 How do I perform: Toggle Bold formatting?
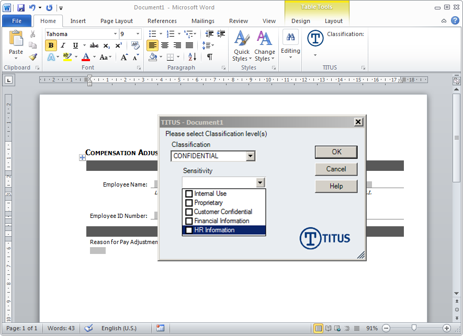pyautogui.click(x=51, y=45)
